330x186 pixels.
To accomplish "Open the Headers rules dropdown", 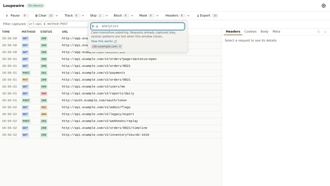I will point(177,16).
